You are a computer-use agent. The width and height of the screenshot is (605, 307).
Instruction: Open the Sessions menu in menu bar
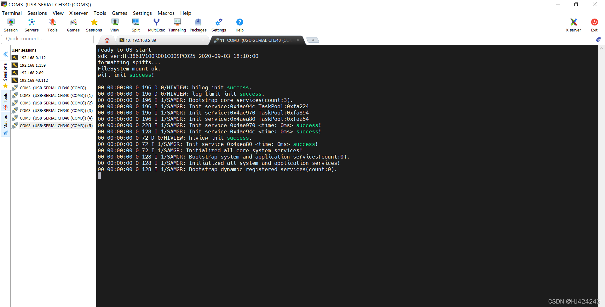coord(37,13)
